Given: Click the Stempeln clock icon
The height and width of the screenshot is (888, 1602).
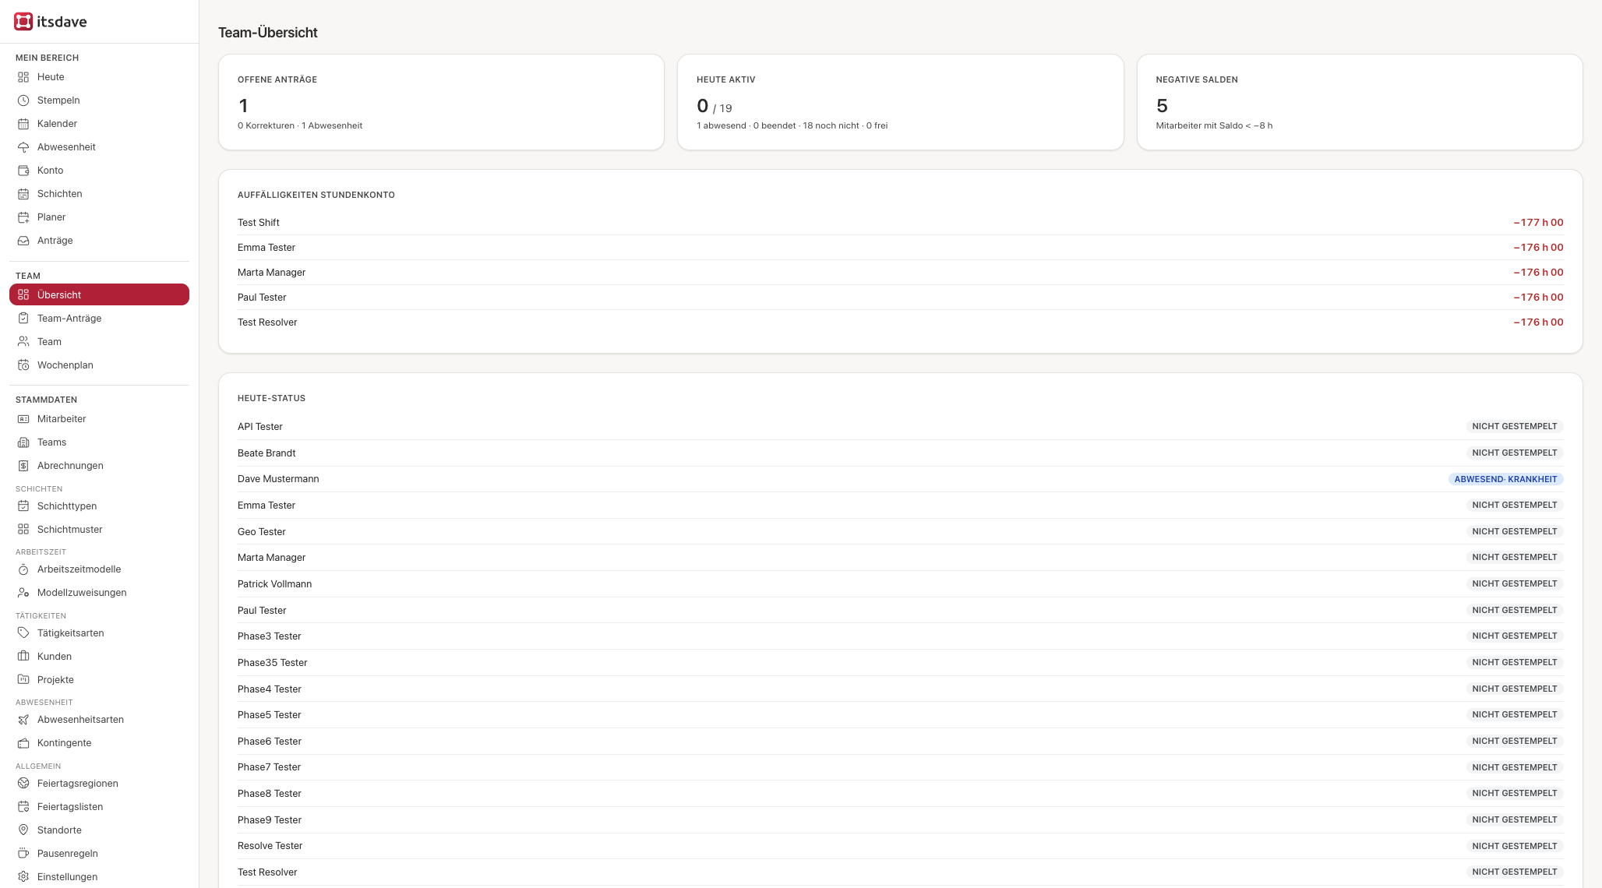Looking at the screenshot, I should point(23,100).
